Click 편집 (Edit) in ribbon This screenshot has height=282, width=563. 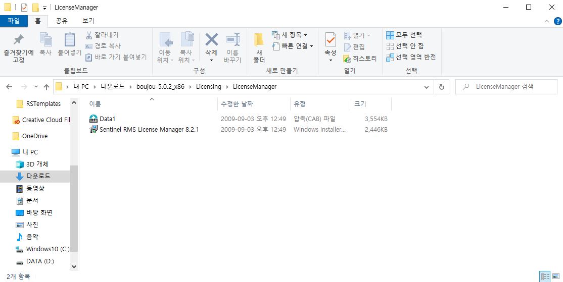tap(354, 47)
